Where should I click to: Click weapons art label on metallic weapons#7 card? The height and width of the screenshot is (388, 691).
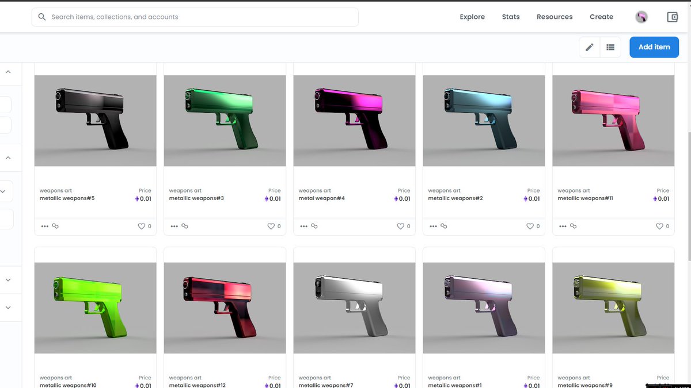315,378
